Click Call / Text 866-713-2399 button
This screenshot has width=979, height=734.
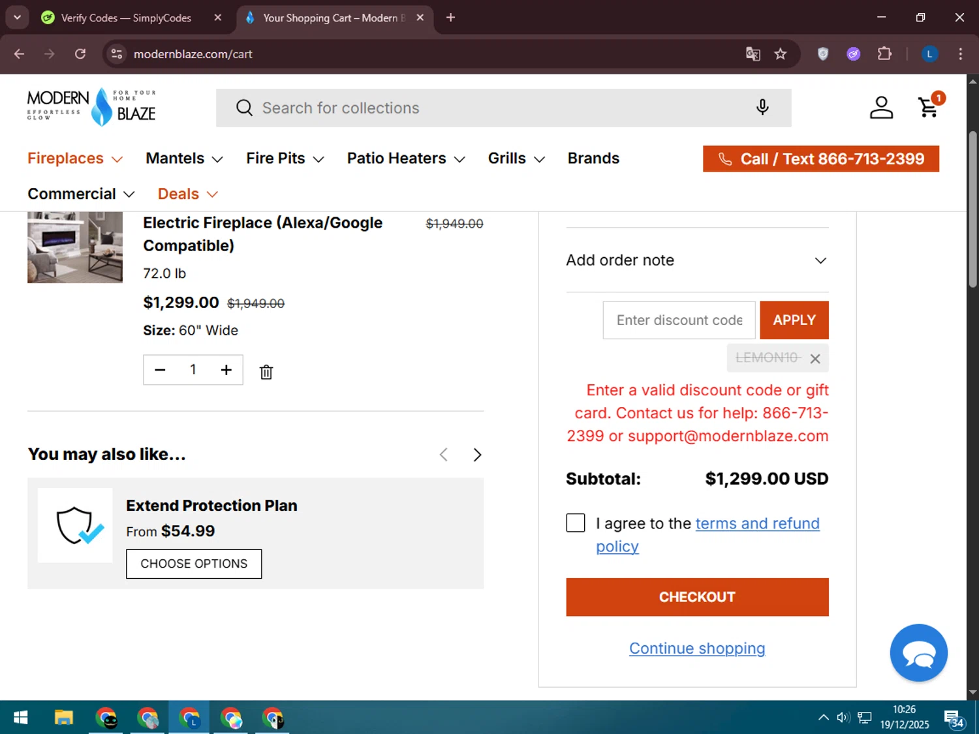[821, 159]
